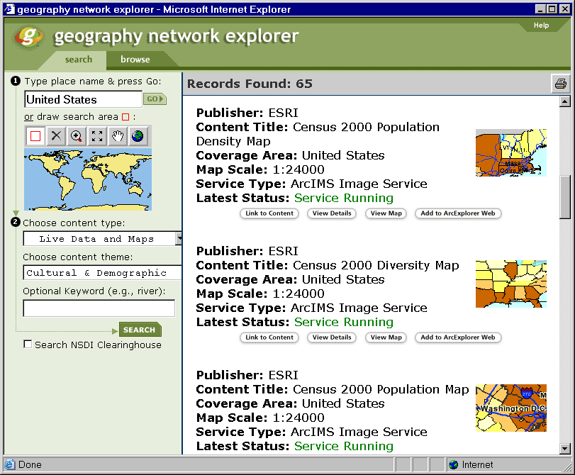This screenshot has height=475, width=575.
Task: Select the zoom in magnifier tool
Action: pos(75,136)
